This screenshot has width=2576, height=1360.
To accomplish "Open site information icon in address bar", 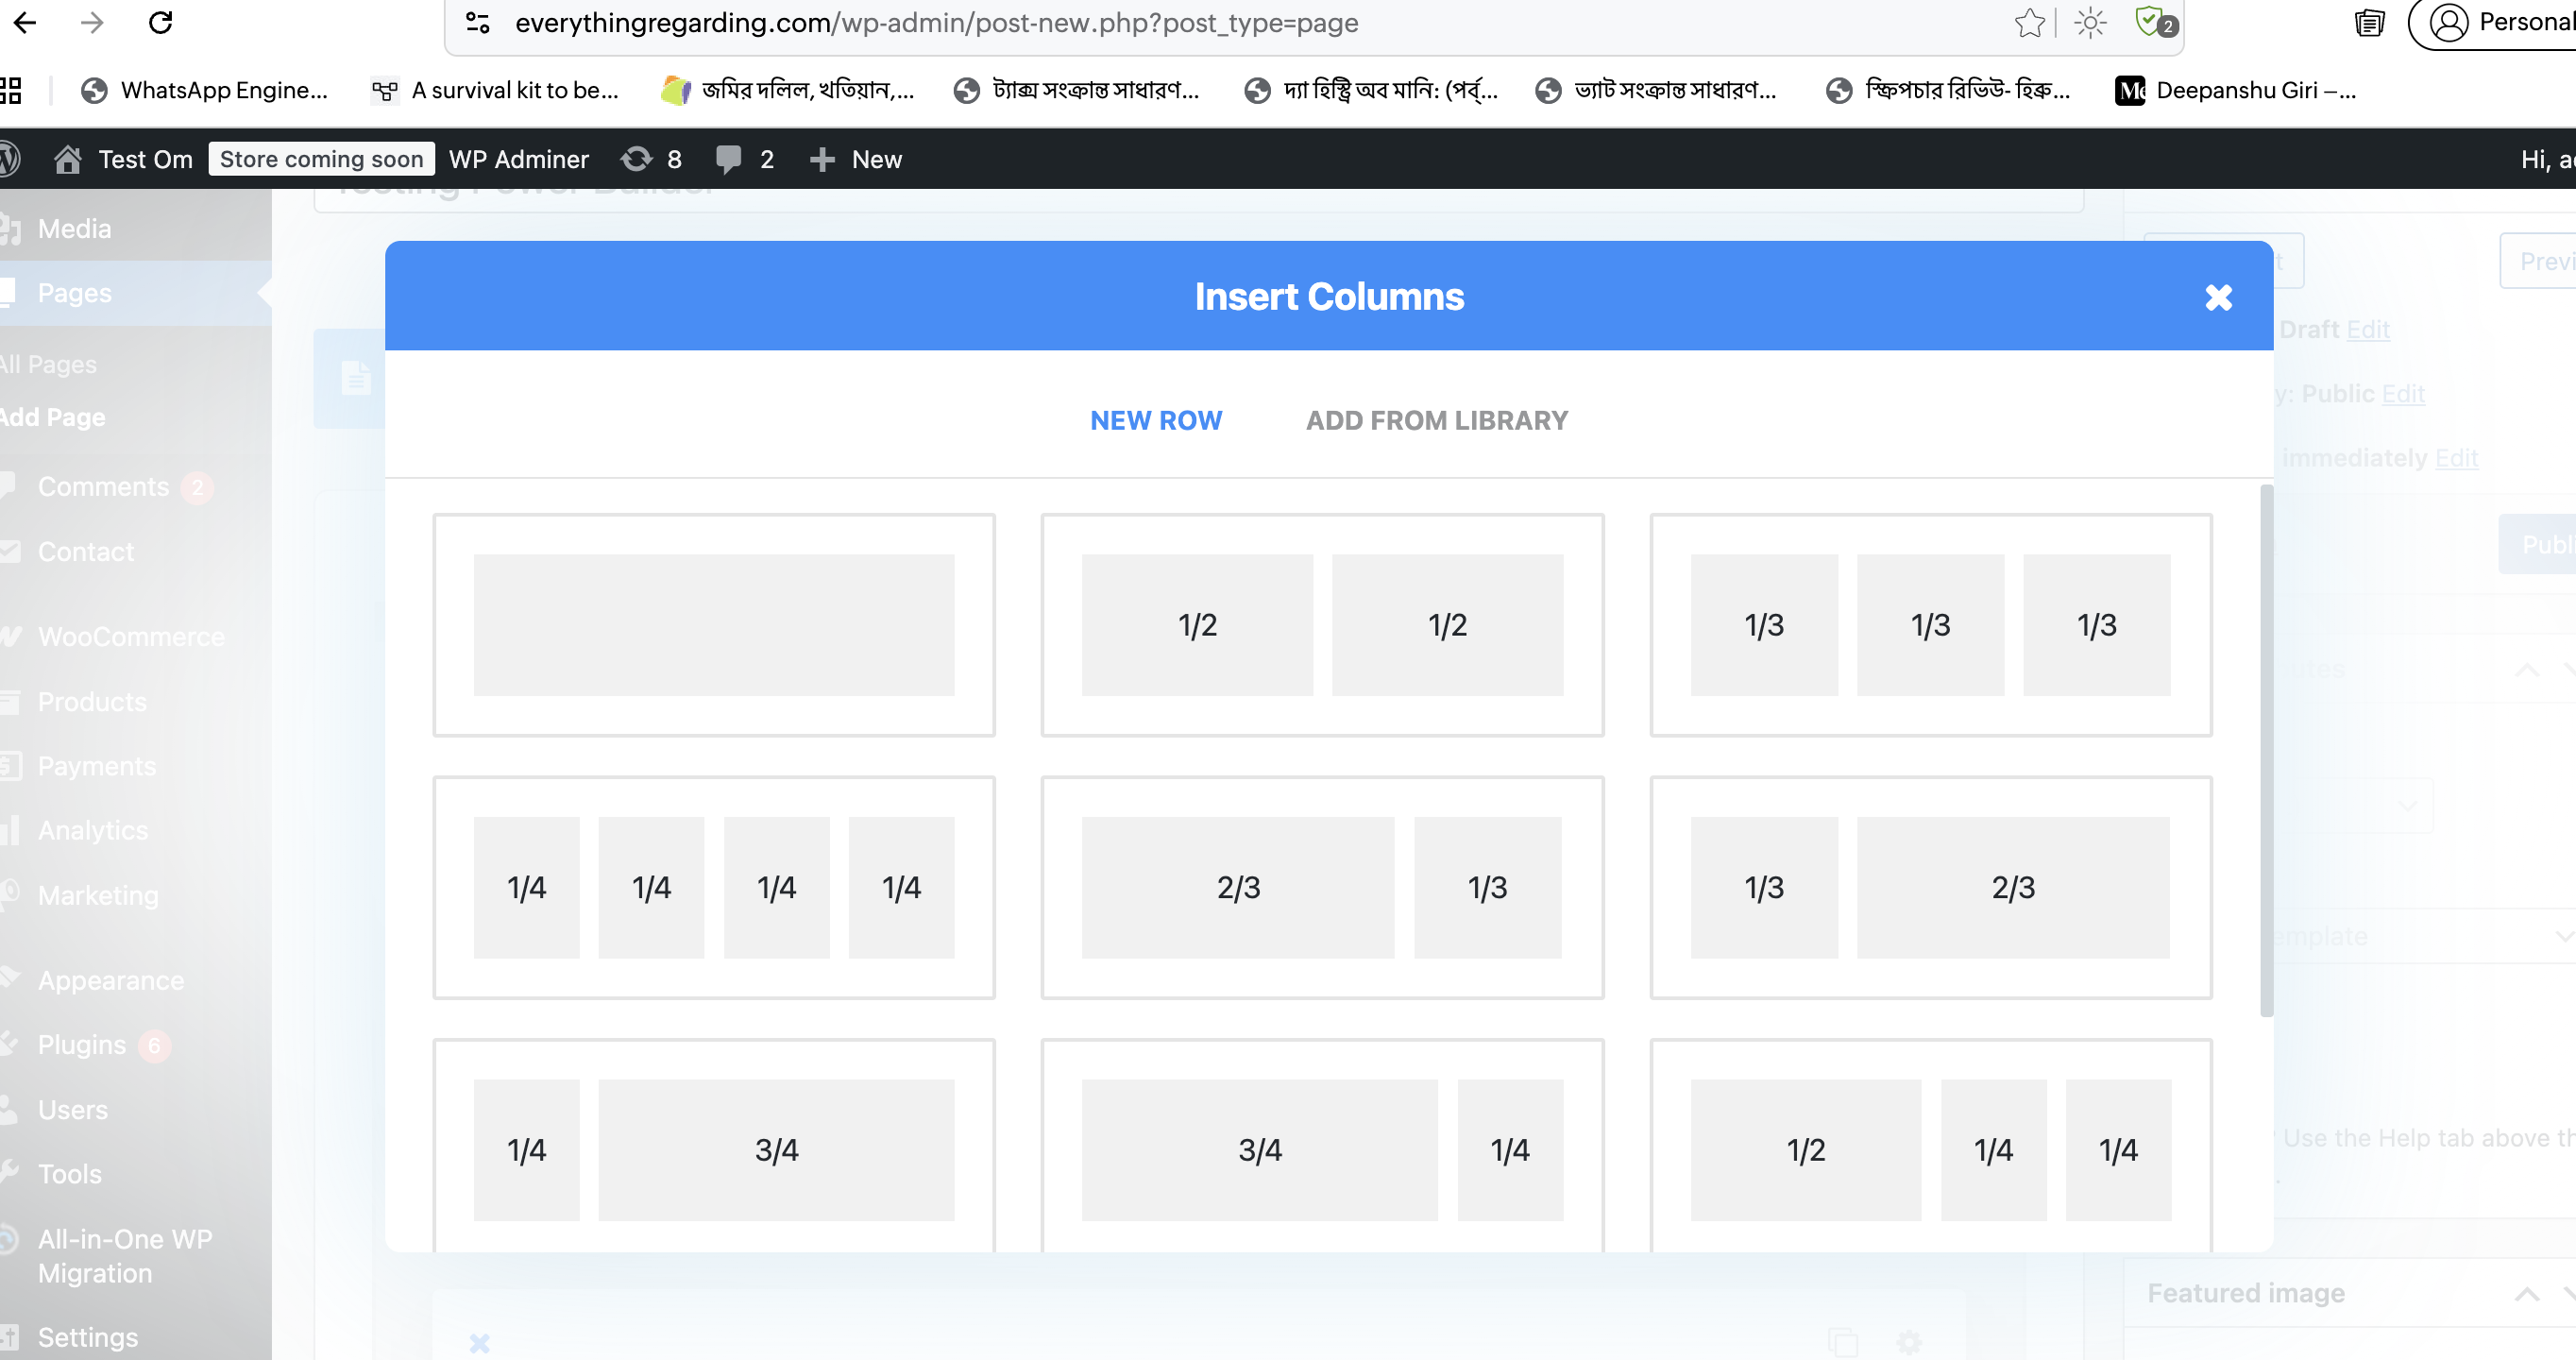I will click(478, 22).
